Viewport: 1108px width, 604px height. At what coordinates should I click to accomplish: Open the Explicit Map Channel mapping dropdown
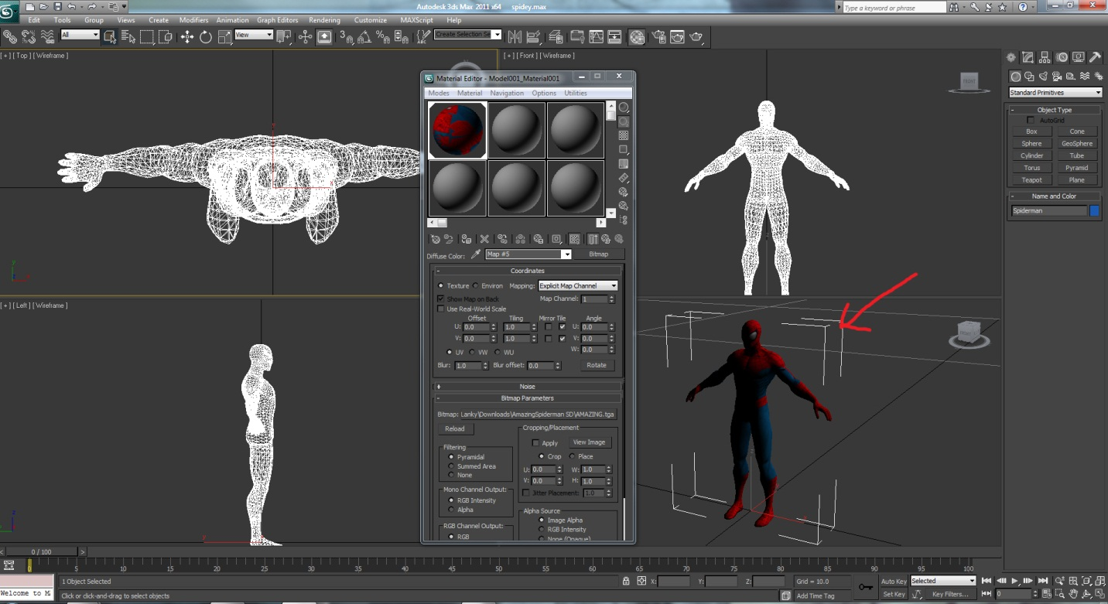click(x=578, y=286)
